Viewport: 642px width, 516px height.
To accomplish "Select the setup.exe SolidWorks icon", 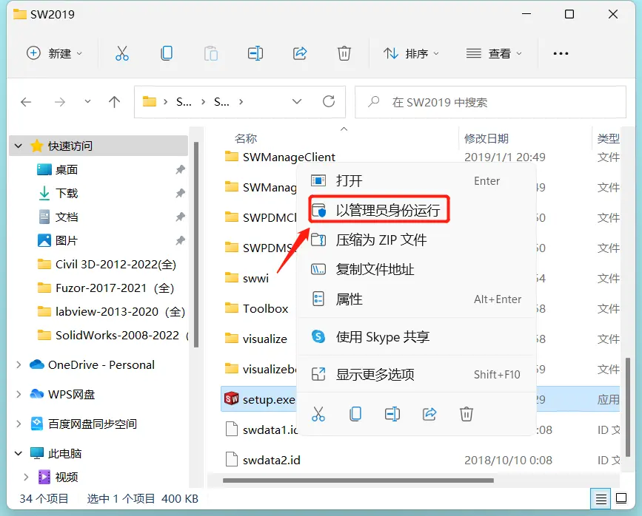I will [x=231, y=398].
